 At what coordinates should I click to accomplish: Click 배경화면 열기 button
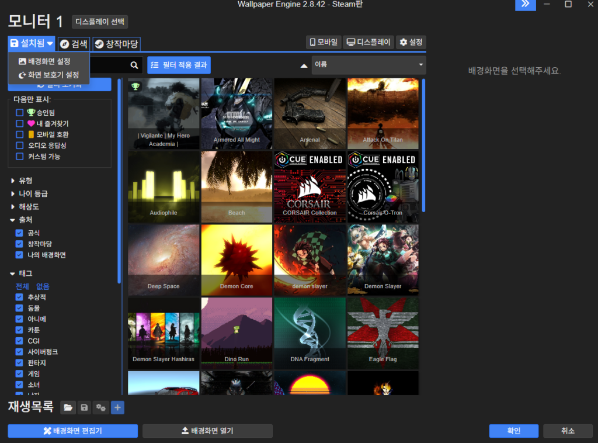207,431
